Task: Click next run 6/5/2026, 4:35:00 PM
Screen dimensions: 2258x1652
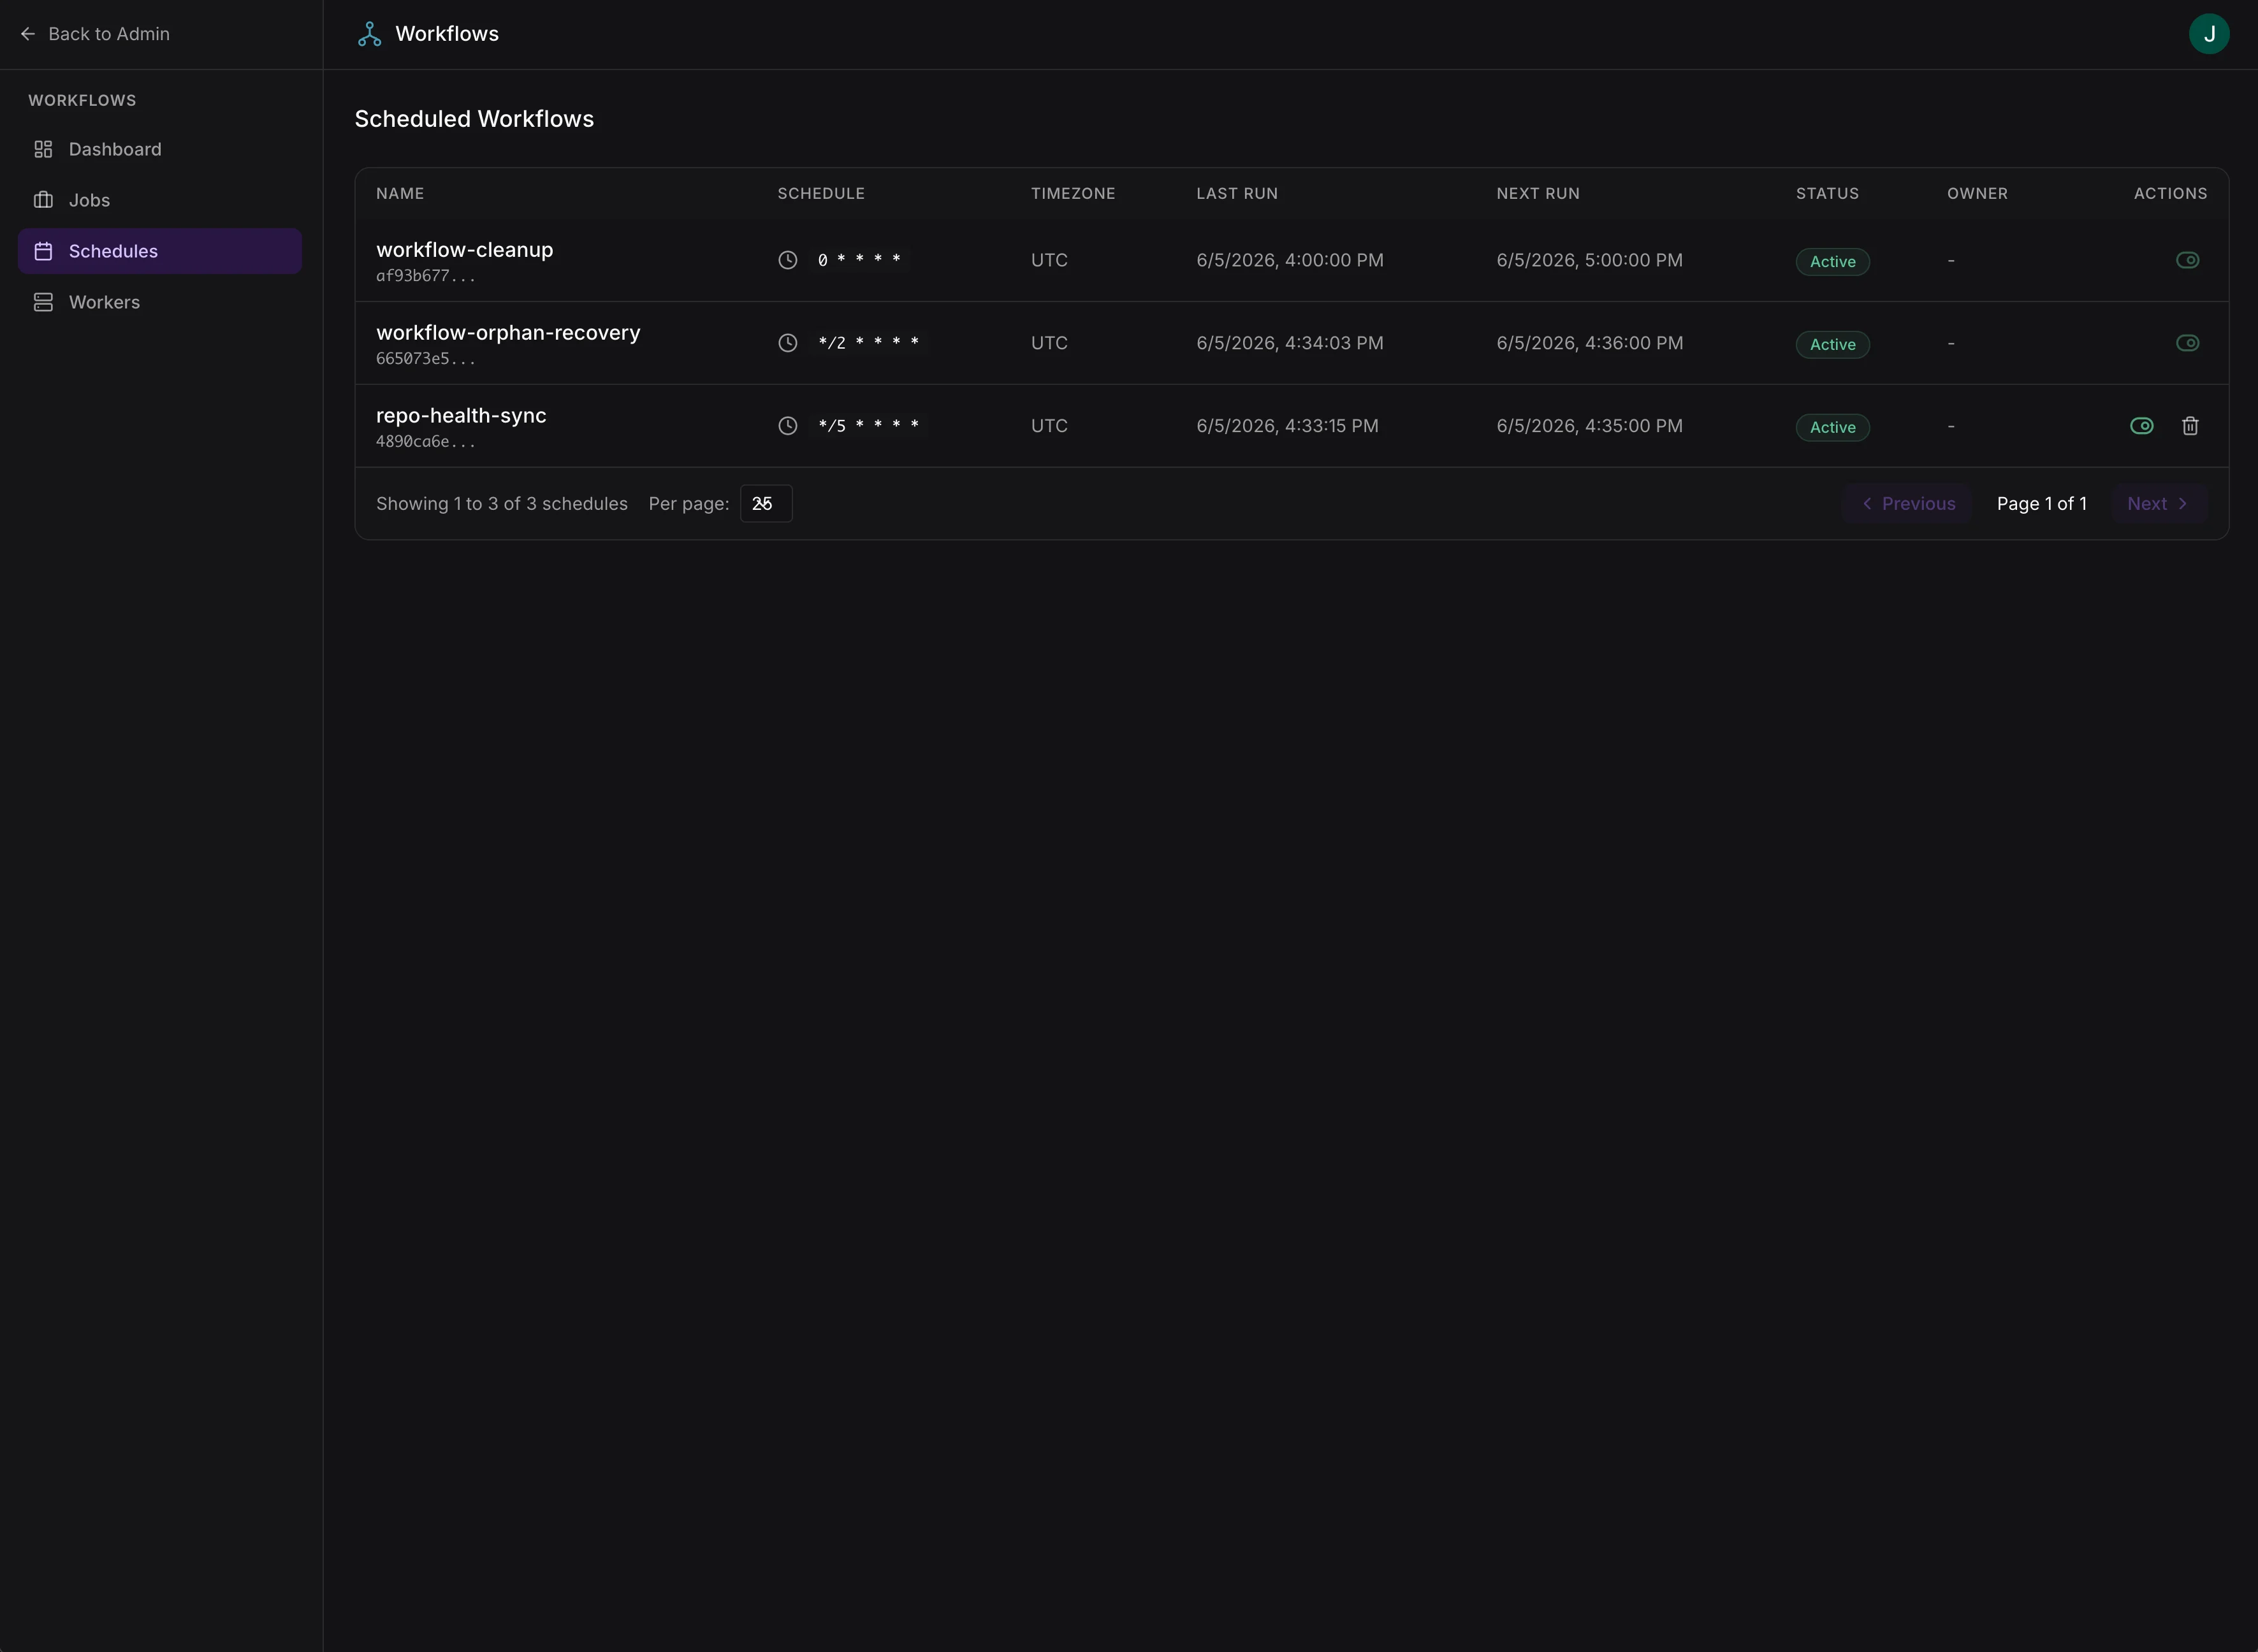Action: click(x=1589, y=426)
